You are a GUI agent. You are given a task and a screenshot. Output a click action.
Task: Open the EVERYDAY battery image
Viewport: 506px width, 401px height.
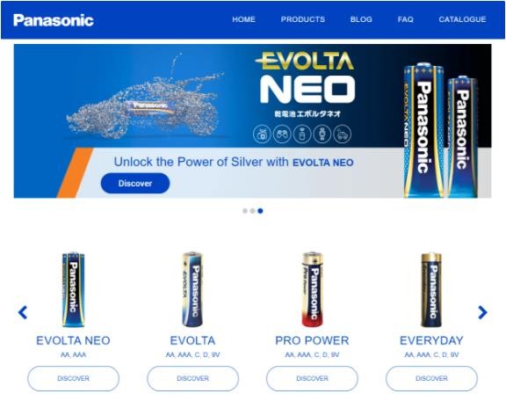tap(431, 289)
